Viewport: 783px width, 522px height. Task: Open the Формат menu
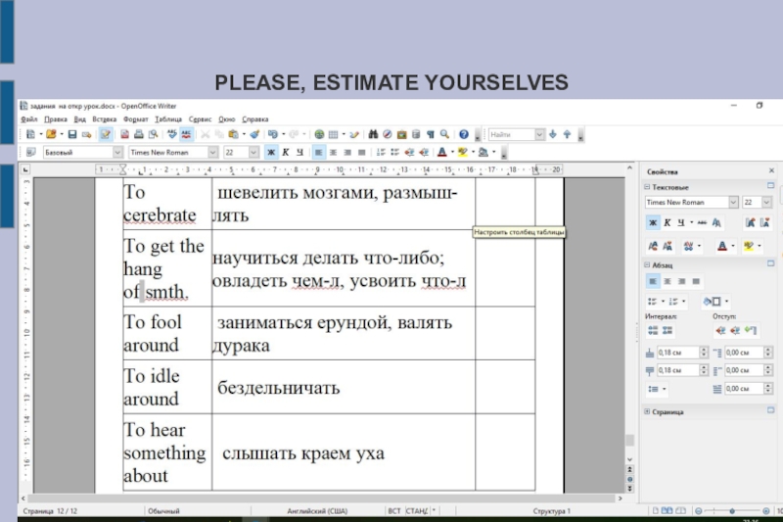(136, 118)
